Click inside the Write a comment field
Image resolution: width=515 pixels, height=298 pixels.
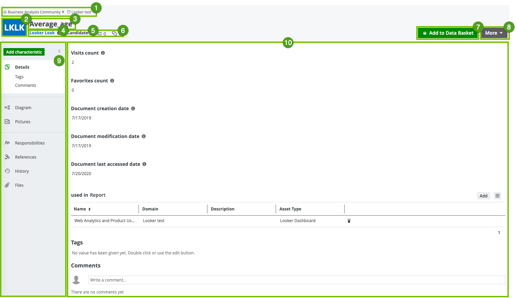pyautogui.click(x=296, y=280)
